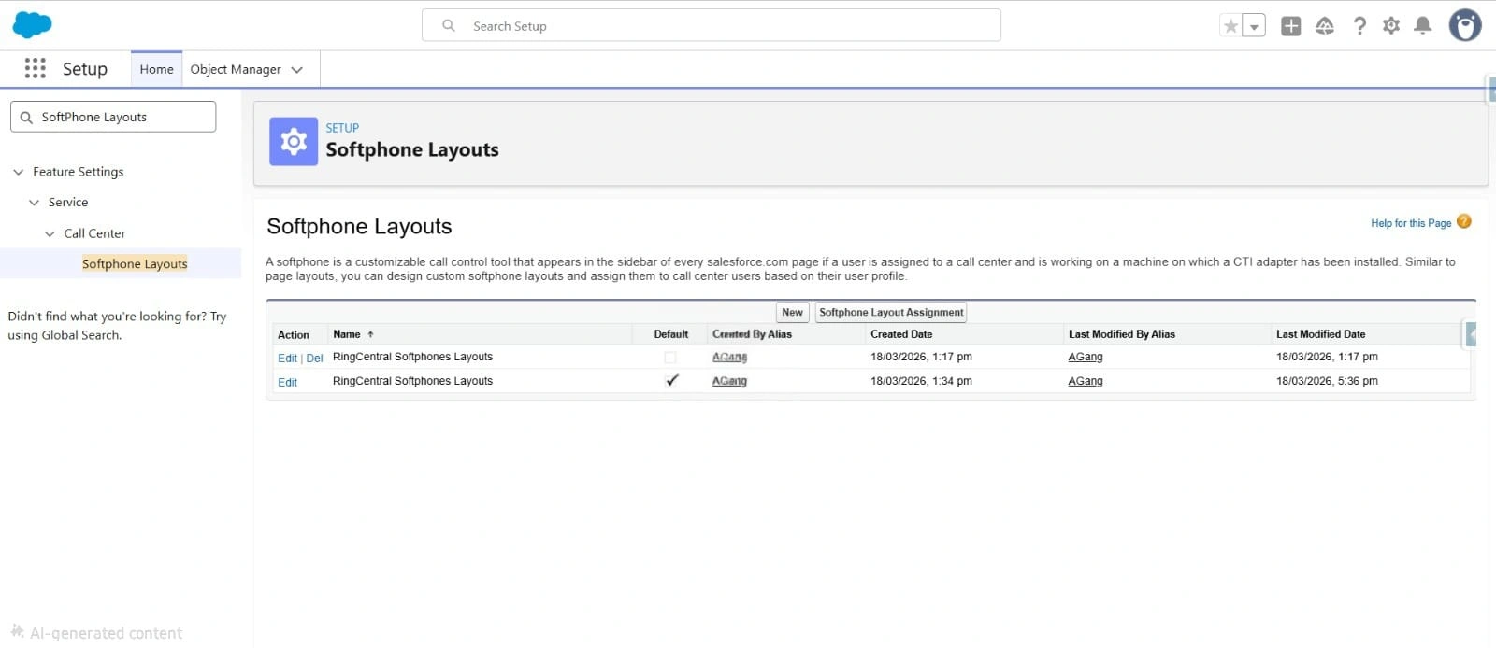
Task: Open the favorites list dropdown arrow
Action: click(x=1254, y=26)
